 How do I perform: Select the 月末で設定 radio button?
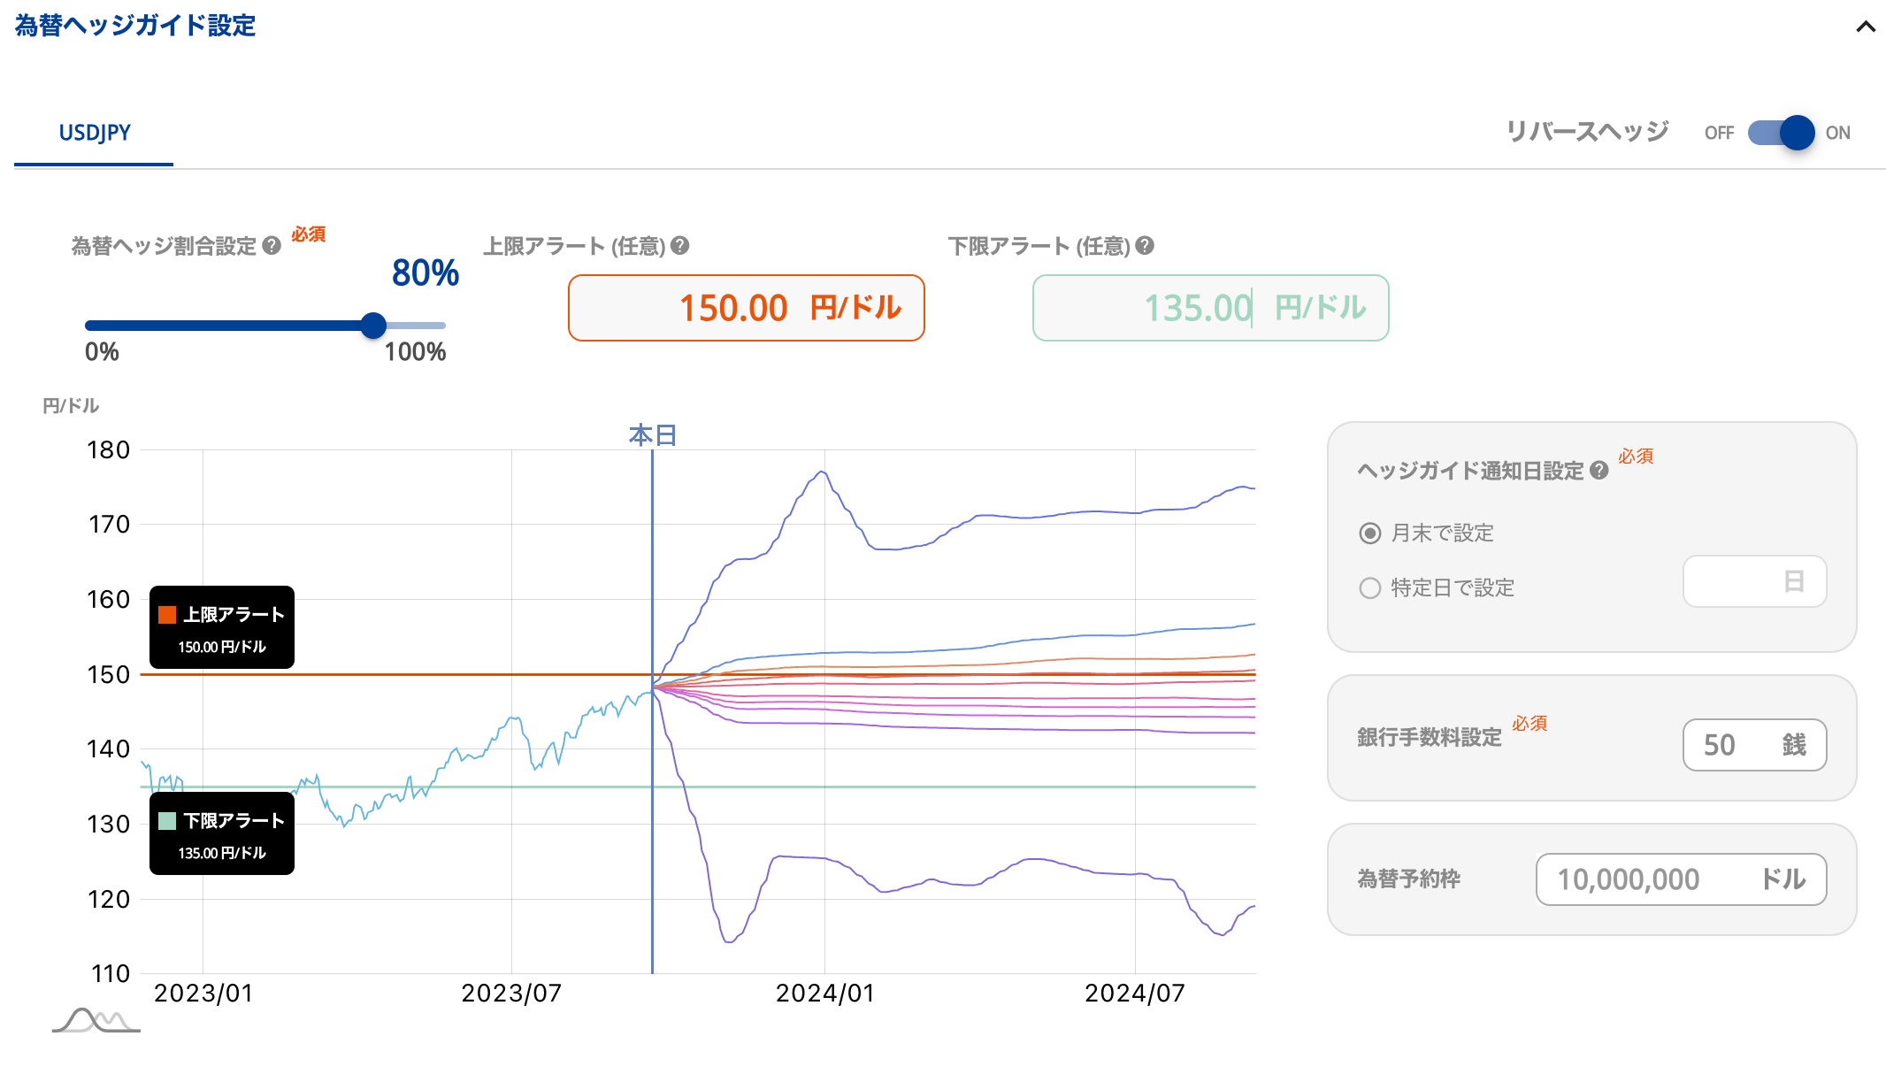coord(1369,533)
